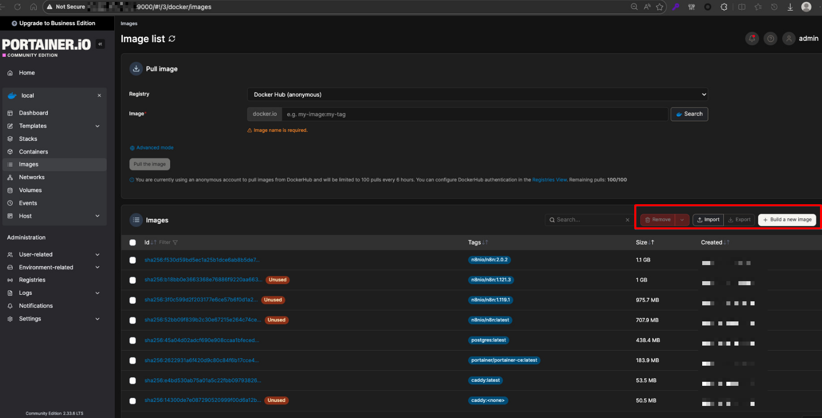
Task: Expand the Logs admin menu
Action: point(98,293)
